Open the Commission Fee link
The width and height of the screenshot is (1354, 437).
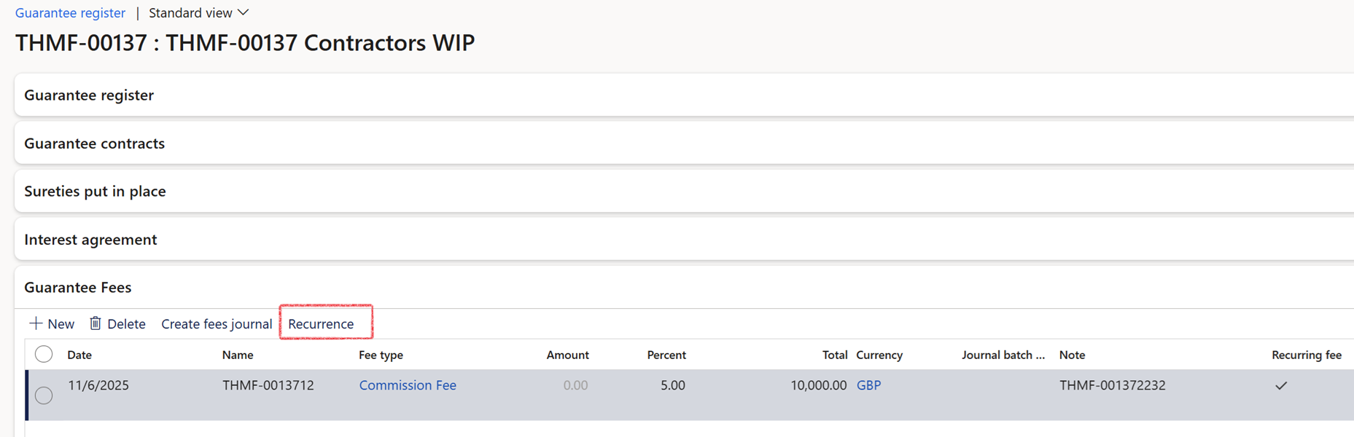coord(408,385)
